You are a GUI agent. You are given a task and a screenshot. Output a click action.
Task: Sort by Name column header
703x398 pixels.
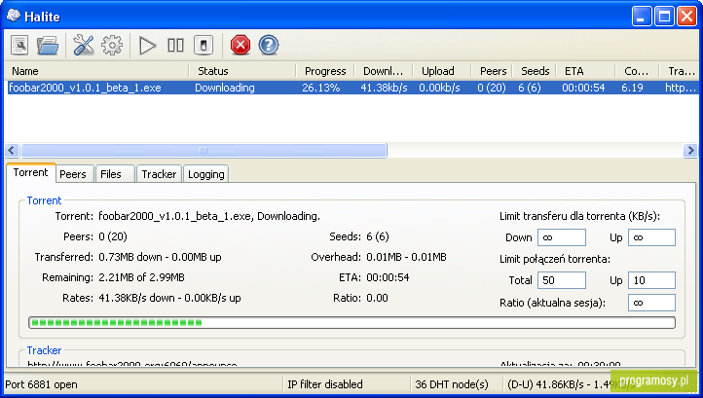point(96,71)
